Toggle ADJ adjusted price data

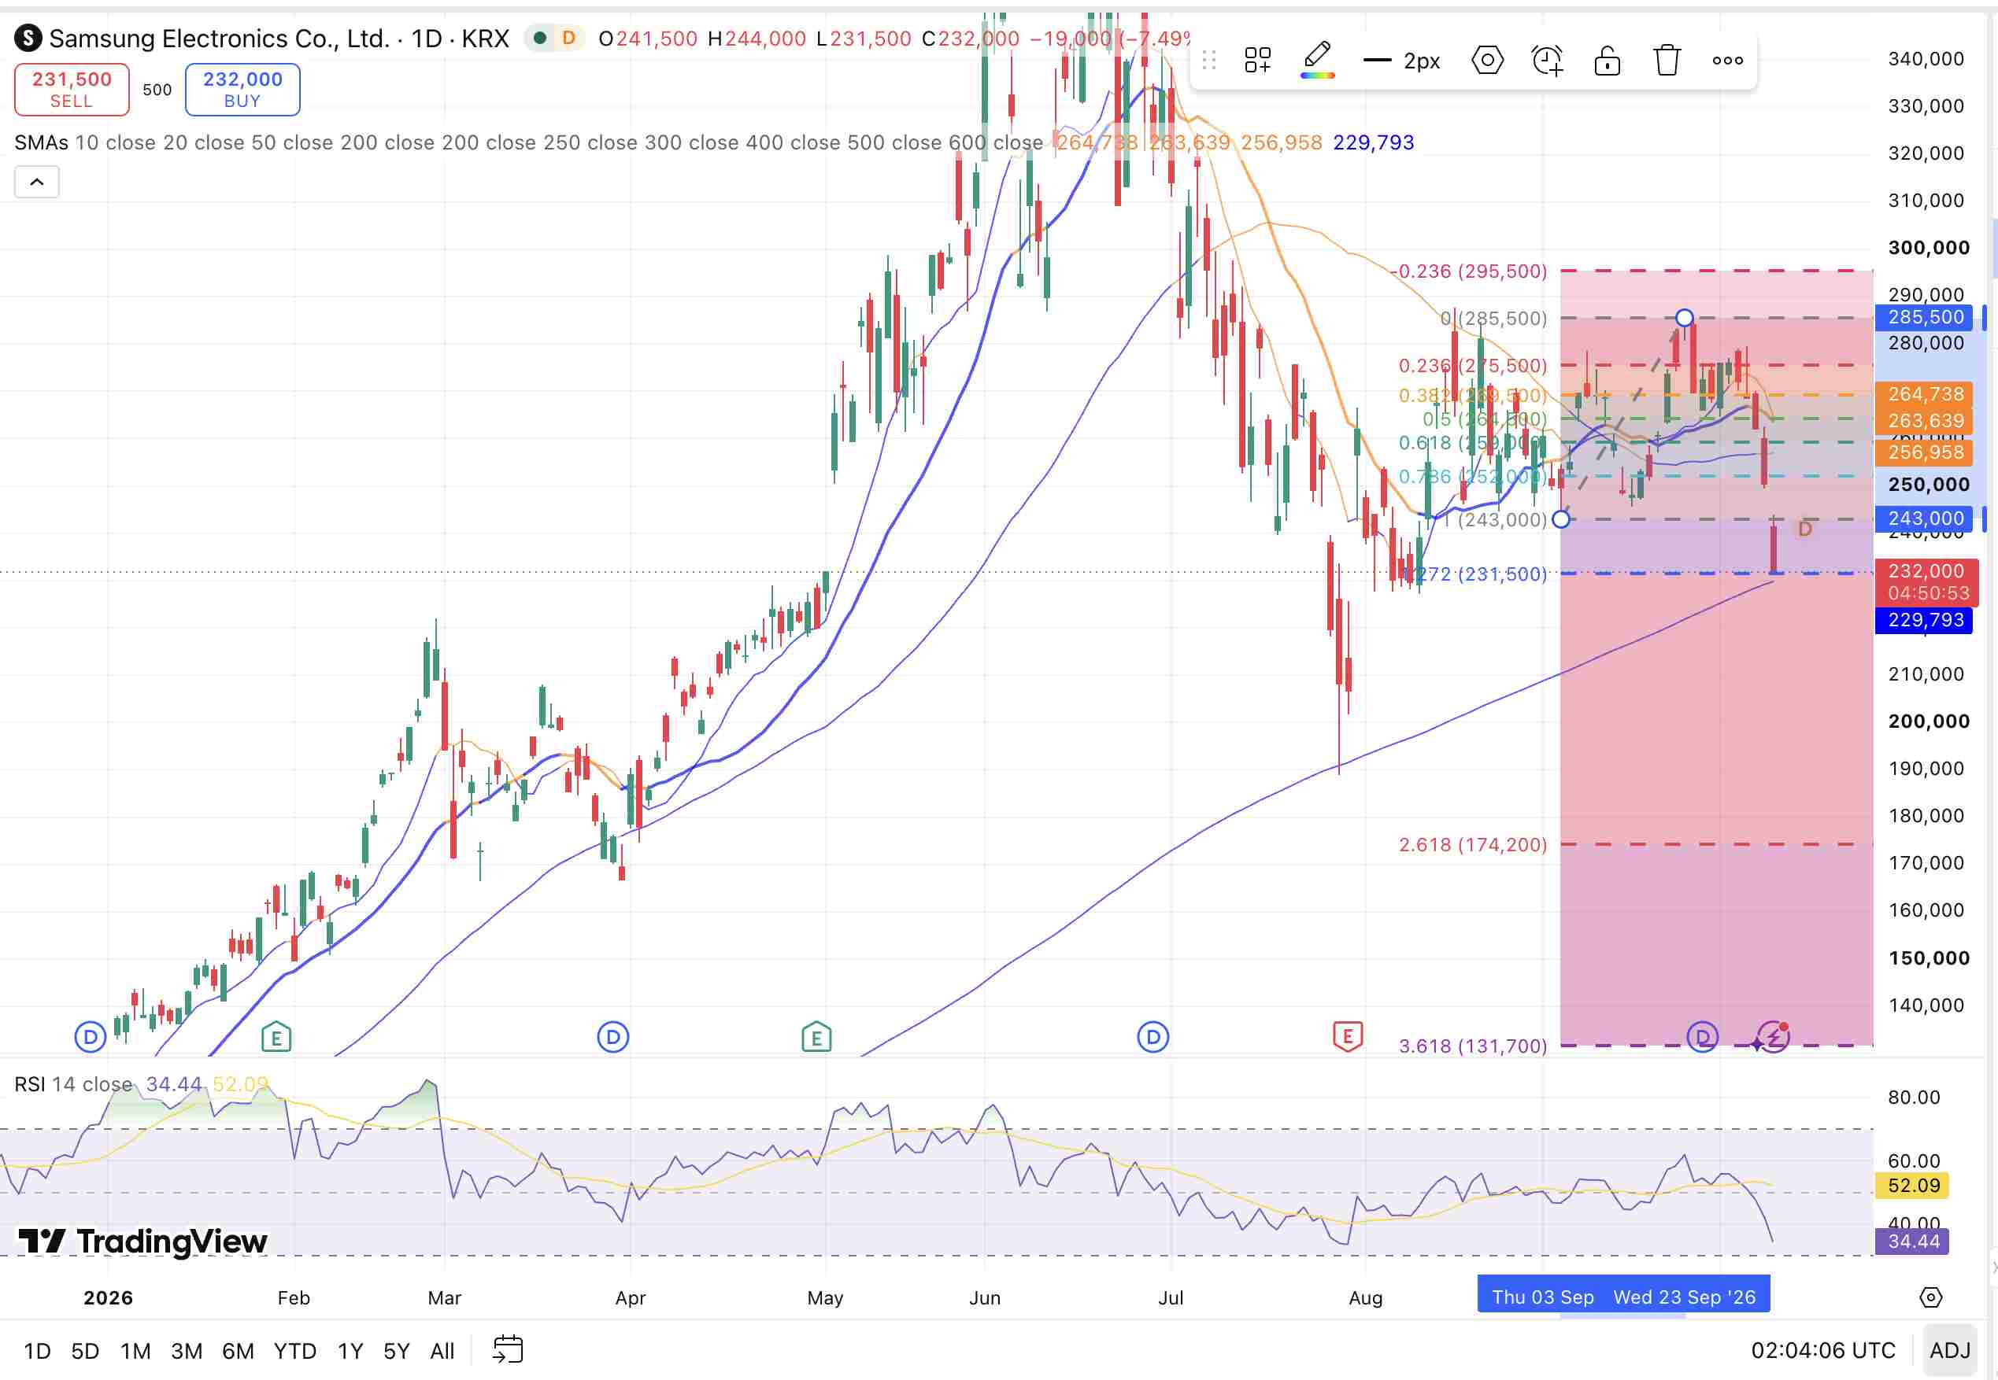tap(1949, 1350)
